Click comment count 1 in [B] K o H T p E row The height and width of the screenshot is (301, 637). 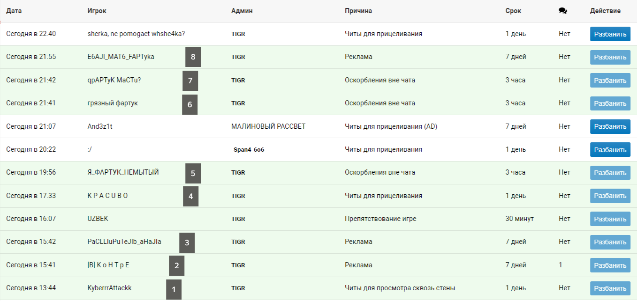click(x=561, y=265)
